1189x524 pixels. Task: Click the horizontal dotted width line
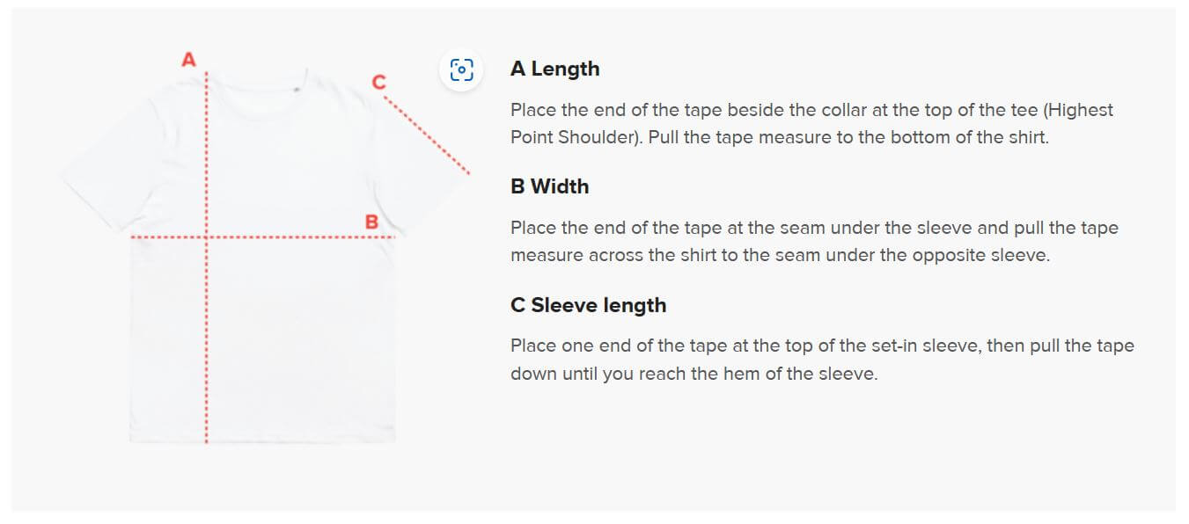(x=262, y=237)
